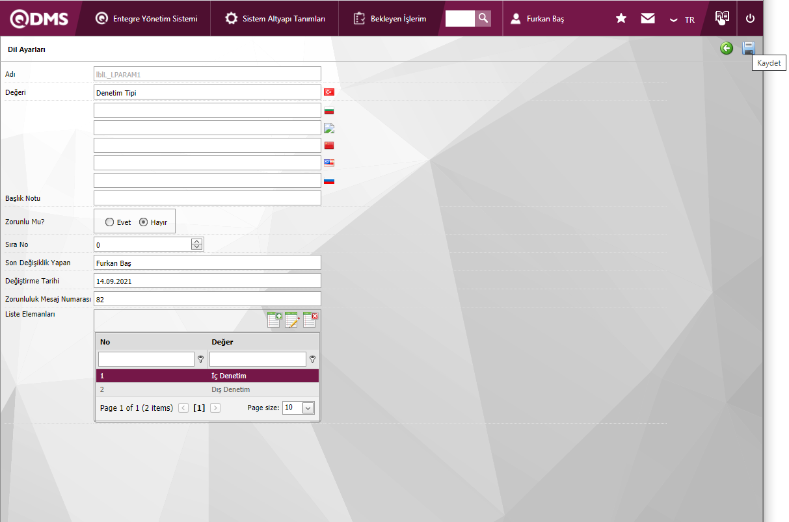This screenshot has width=789, height=522.
Task: Open Sistem Altyapı Tanımları menu
Action: pos(275,19)
